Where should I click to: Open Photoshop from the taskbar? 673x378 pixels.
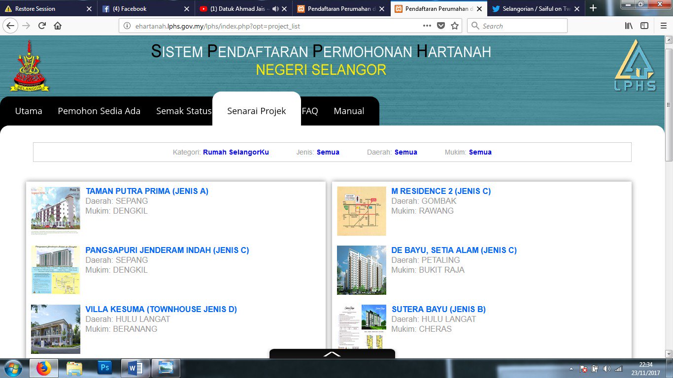[x=104, y=368]
